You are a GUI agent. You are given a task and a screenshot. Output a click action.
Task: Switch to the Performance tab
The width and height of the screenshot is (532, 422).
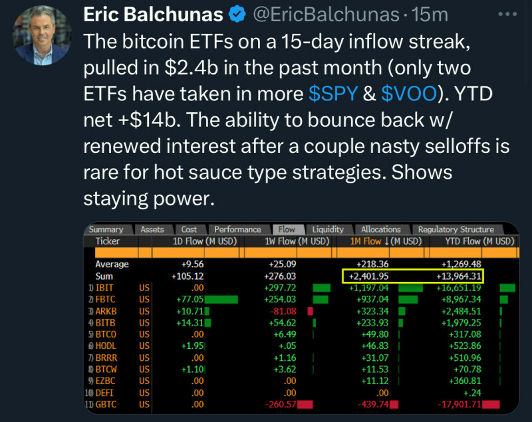237,229
